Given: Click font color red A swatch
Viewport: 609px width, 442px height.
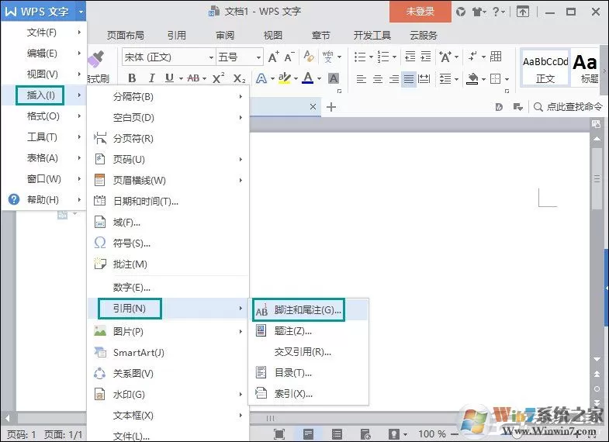Looking at the screenshot, I should pyautogui.click(x=308, y=78).
